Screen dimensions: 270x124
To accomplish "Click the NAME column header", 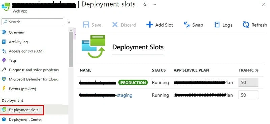I will pyautogui.click(x=86, y=70).
